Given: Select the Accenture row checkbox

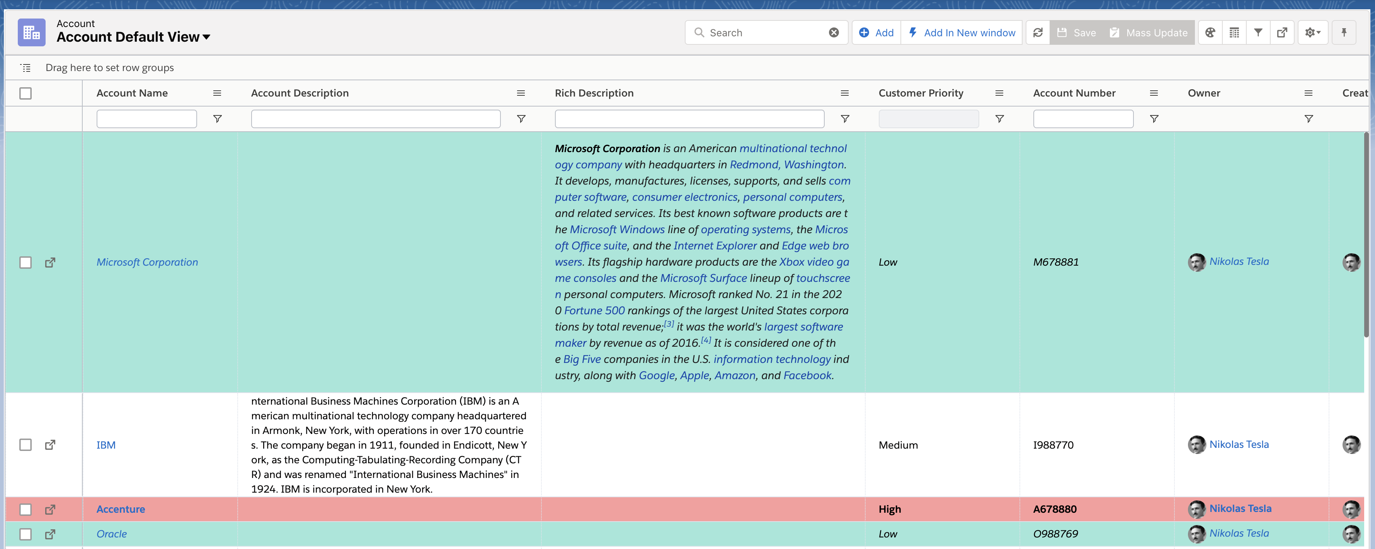Looking at the screenshot, I should coord(25,509).
